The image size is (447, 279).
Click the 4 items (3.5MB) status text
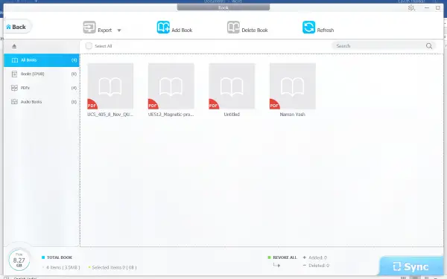[x=63, y=267]
